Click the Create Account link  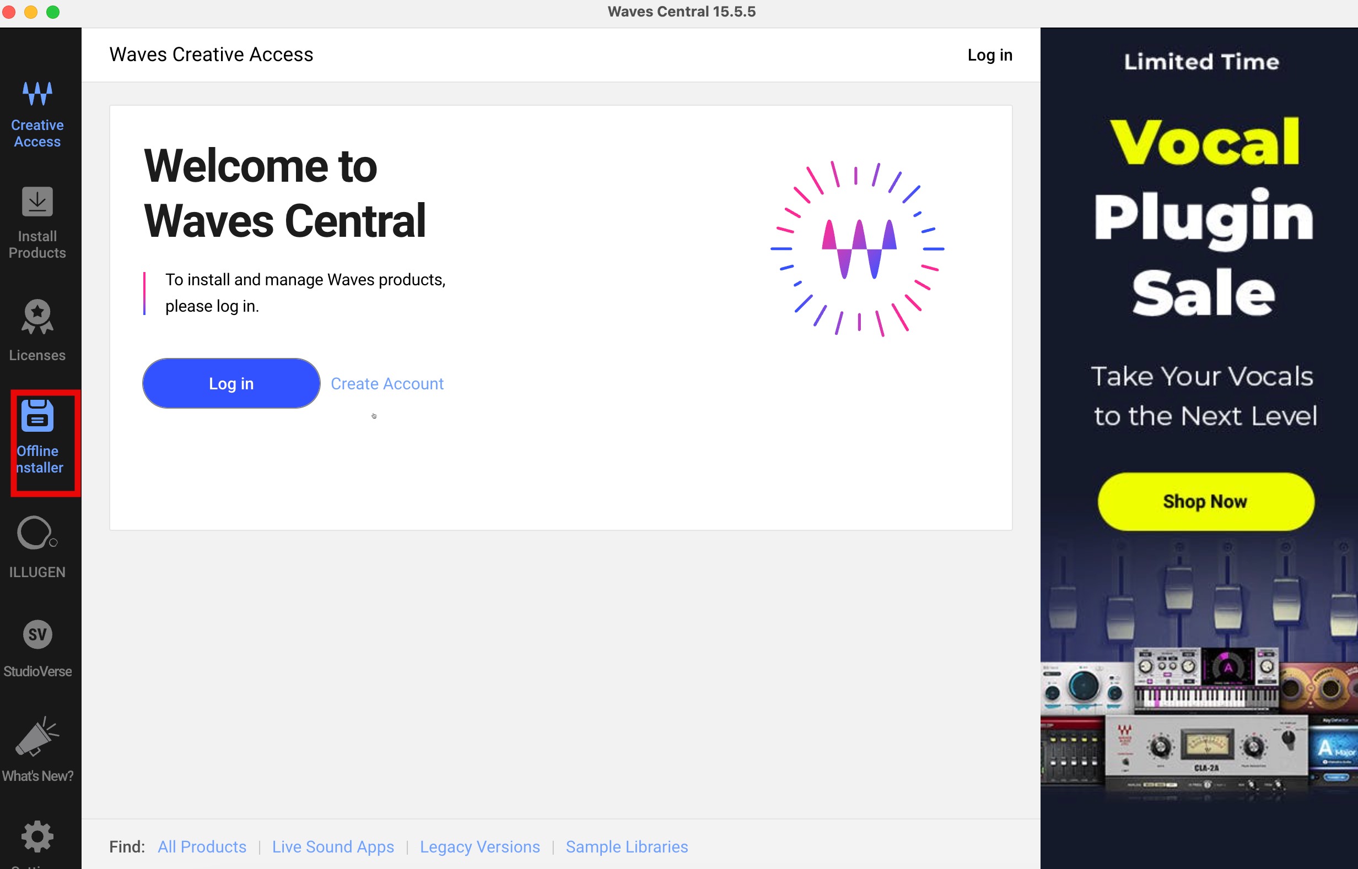[387, 384]
